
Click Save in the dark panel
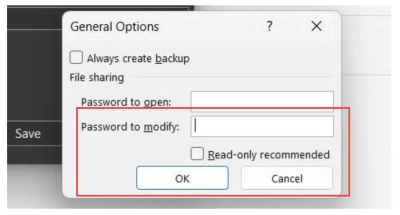pos(28,134)
